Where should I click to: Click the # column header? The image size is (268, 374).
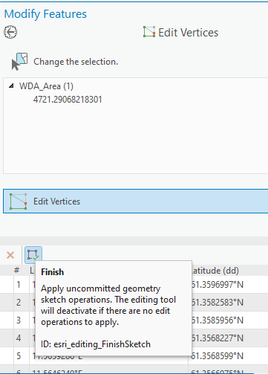(16, 270)
